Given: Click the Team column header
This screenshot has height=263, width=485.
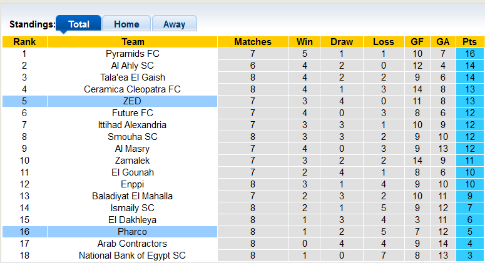Looking at the screenshot, I should point(133,42).
